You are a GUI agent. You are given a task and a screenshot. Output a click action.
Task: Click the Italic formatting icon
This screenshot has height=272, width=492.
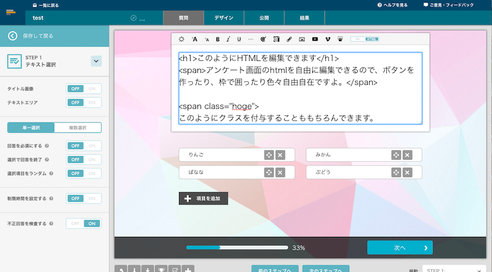[228, 39]
